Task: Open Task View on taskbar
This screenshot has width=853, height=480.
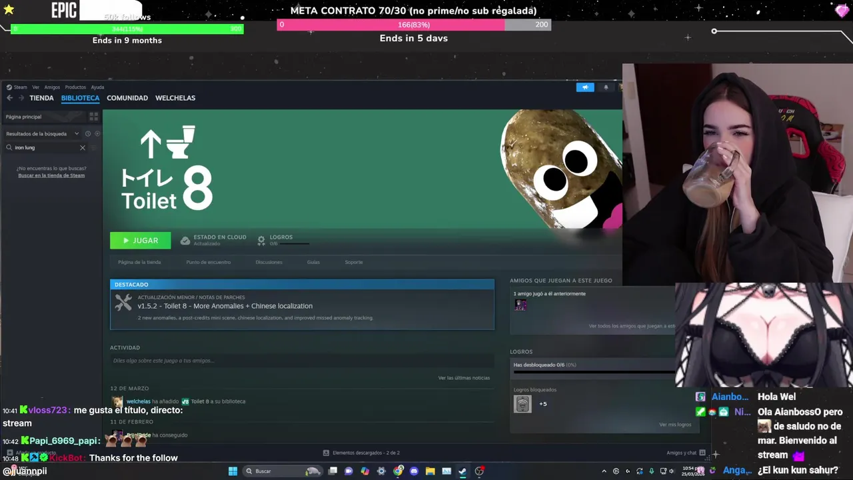Action: tap(333, 471)
